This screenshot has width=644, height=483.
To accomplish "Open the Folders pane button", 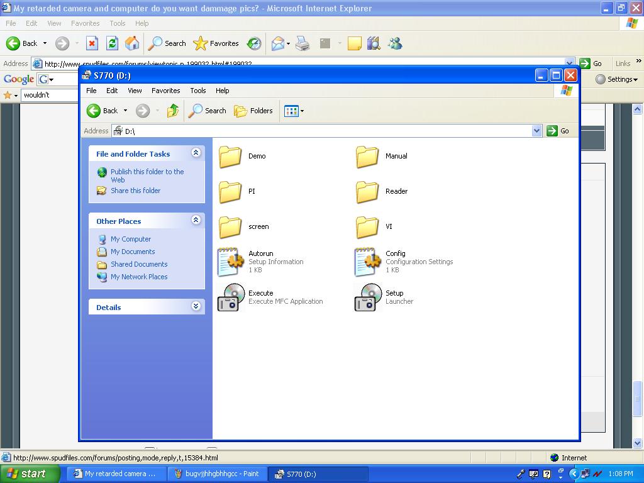I will [x=253, y=111].
